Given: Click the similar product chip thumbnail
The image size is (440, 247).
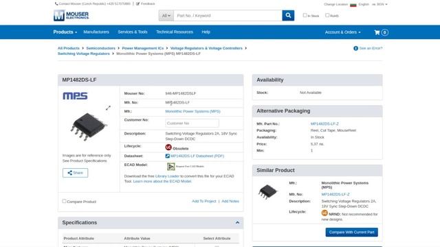Looking at the screenshot, I should tap(267, 191).
